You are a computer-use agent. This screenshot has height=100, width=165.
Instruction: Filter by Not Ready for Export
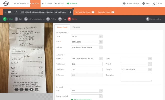pos(85,12)
